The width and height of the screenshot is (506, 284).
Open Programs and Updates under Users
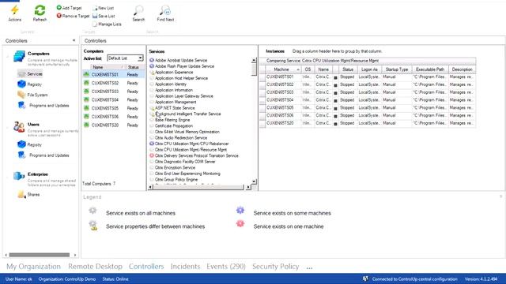pyautogui.click(x=43, y=155)
